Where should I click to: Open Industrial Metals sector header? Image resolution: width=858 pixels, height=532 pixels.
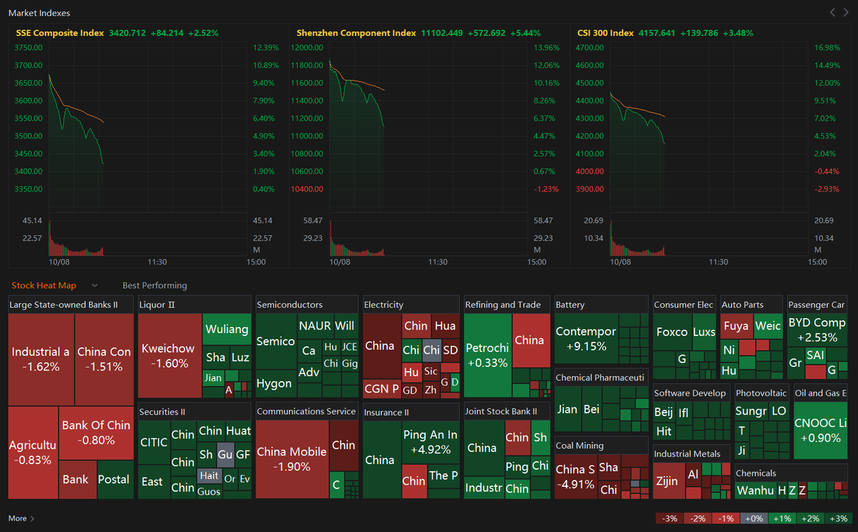click(x=692, y=453)
